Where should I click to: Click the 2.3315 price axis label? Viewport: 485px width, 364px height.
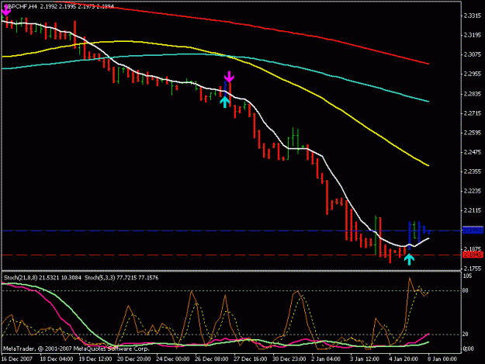coord(473,16)
